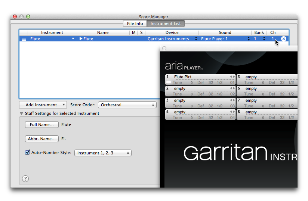Image resolution: width=308 pixels, height=201 pixels.
Task: Expand the Flute name disclosure triangle
Action: click(x=81, y=39)
